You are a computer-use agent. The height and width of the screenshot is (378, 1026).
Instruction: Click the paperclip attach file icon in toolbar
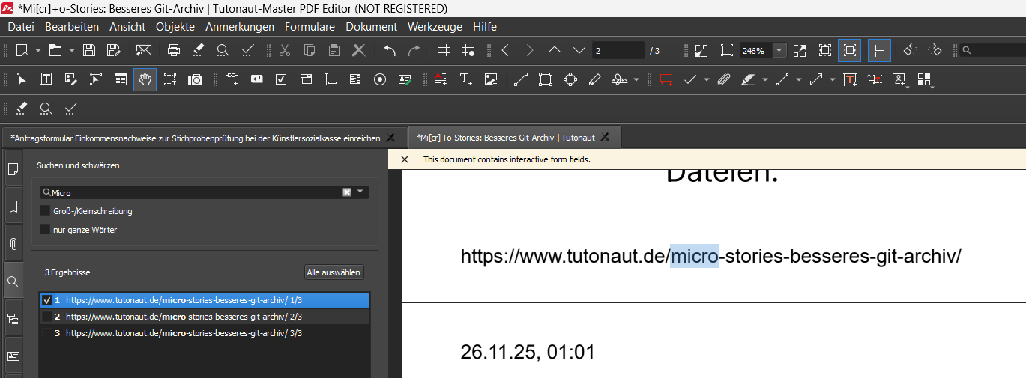pyautogui.click(x=723, y=79)
